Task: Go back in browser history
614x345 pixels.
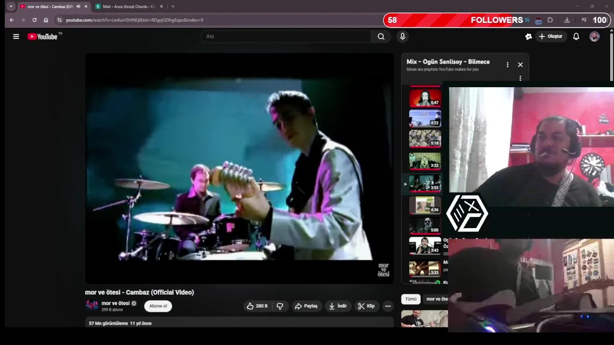Action: coord(12,20)
